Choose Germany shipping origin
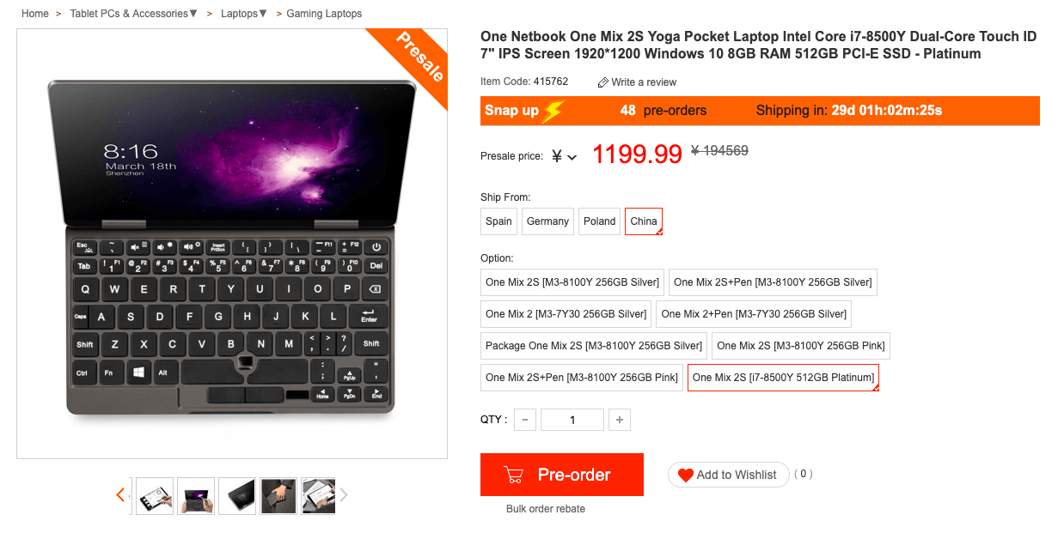The width and height of the screenshot is (1064, 533). [x=547, y=221]
